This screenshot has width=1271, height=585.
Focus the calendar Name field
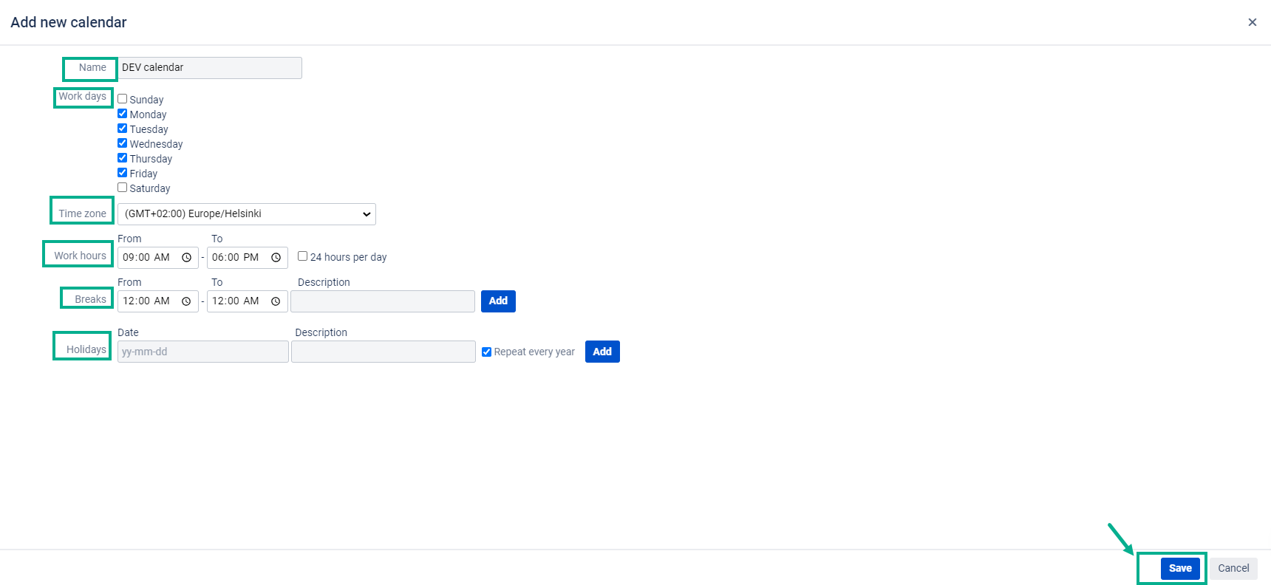coord(209,68)
